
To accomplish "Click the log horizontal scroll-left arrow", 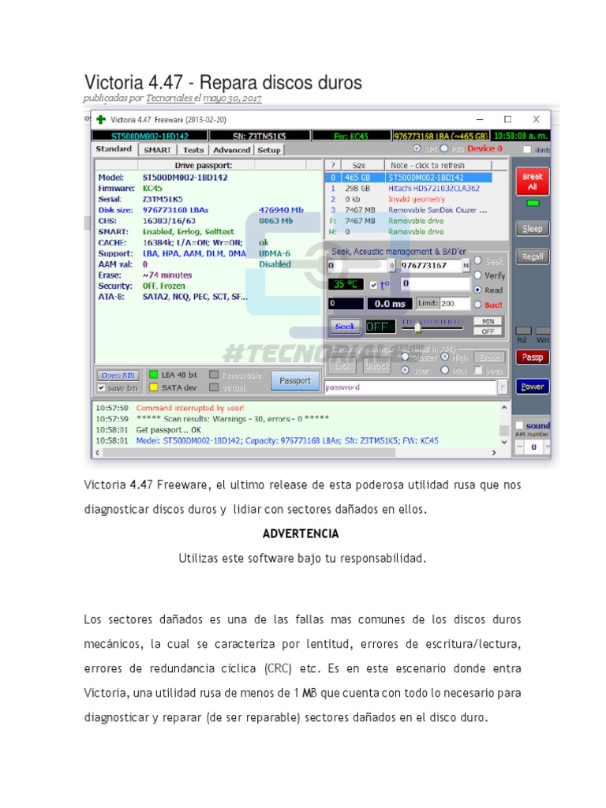I will [98, 452].
